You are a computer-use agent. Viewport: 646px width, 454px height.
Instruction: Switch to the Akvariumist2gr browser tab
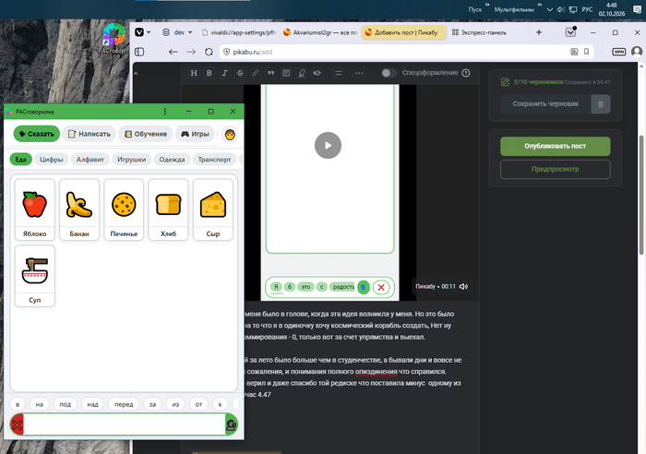pos(320,32)
